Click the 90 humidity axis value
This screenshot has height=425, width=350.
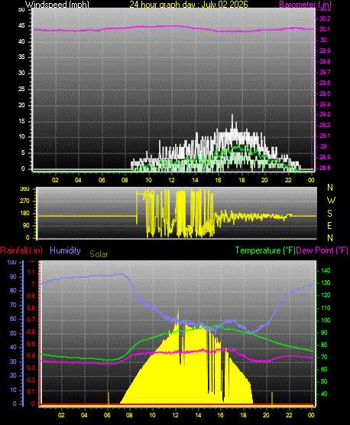tap(13, 276)
